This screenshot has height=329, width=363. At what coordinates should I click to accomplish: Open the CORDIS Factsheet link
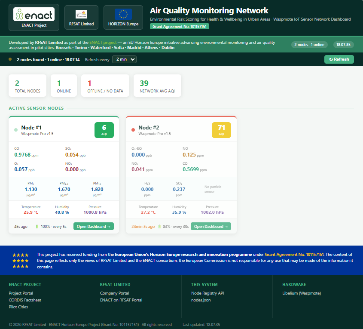(x=25, y=300)
